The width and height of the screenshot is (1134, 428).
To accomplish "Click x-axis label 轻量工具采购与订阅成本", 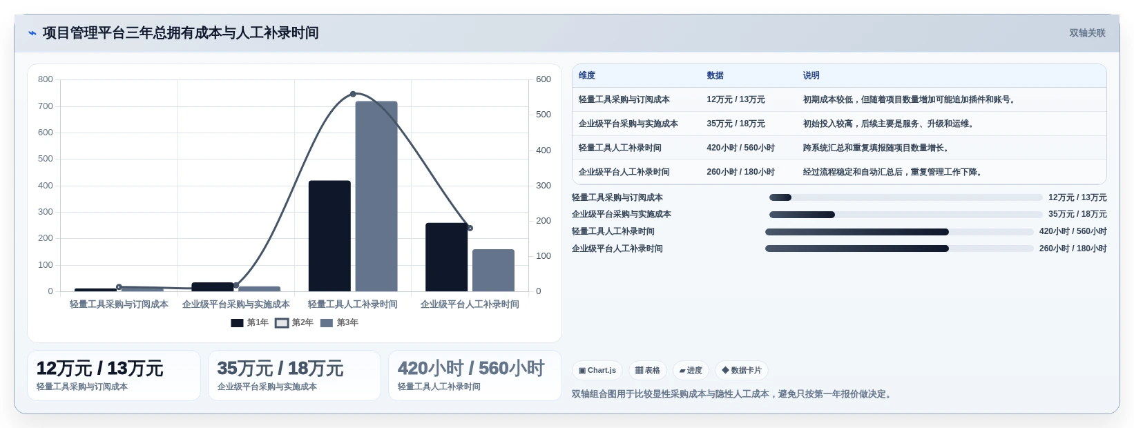I will (x=119, y=304).
